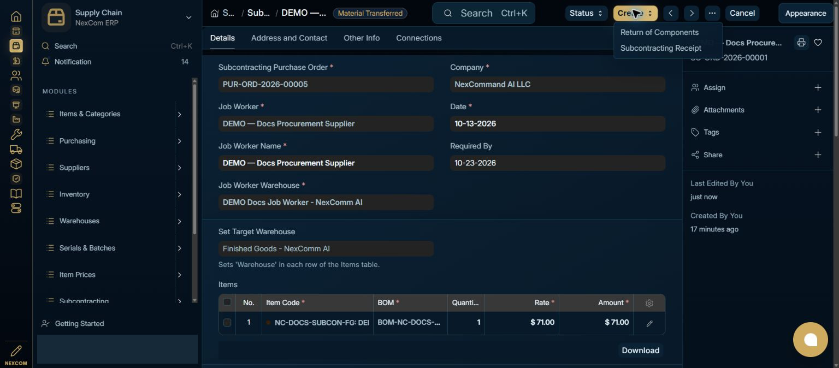Add attachment with plus next to Attachments
The width and height of the screenshot is (839, 368).
coord(818,110)
